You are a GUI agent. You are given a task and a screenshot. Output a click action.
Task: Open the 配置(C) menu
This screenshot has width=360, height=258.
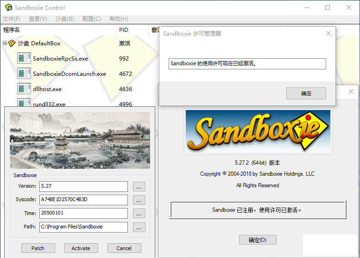tap(92, 19)
